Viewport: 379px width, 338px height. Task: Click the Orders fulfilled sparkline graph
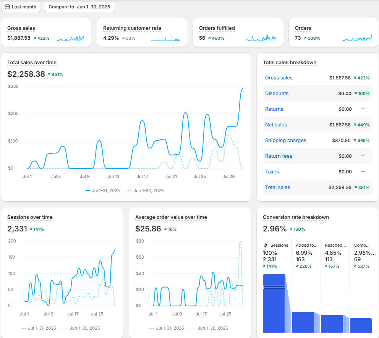(261, 38)
